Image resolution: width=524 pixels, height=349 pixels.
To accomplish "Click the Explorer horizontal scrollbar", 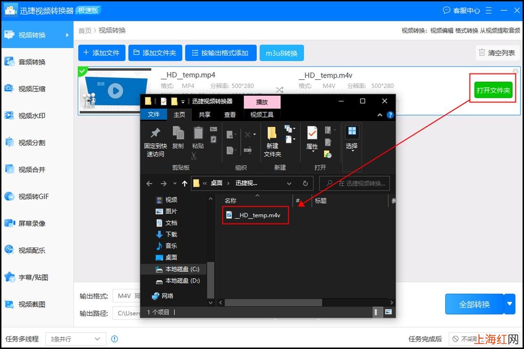I will [273, 302].
